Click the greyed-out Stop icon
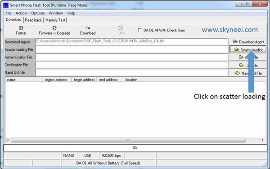 pyautogui.click(x=121, y=28)
